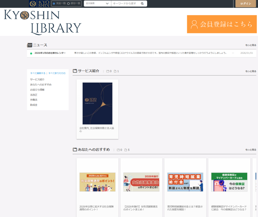Screen dimensions: 258x217
Task: Open the 育児時短就業給付金 article thumbnail
Action: pos(185,182)
